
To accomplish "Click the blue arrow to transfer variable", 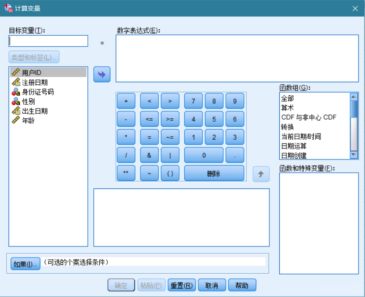I will pos(101,74).
